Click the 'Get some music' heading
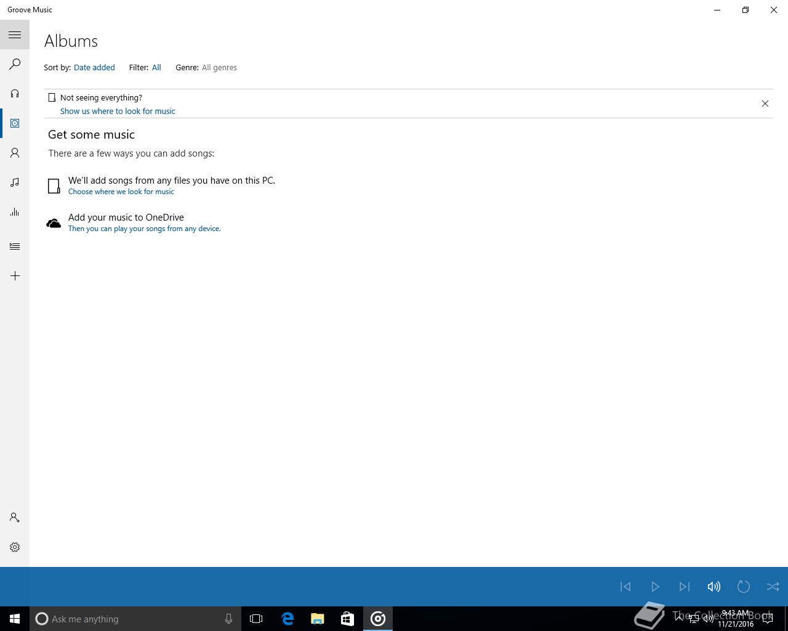 tap(91, 134)
